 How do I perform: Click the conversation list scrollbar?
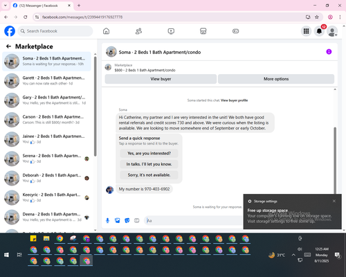tap(95, 106)
